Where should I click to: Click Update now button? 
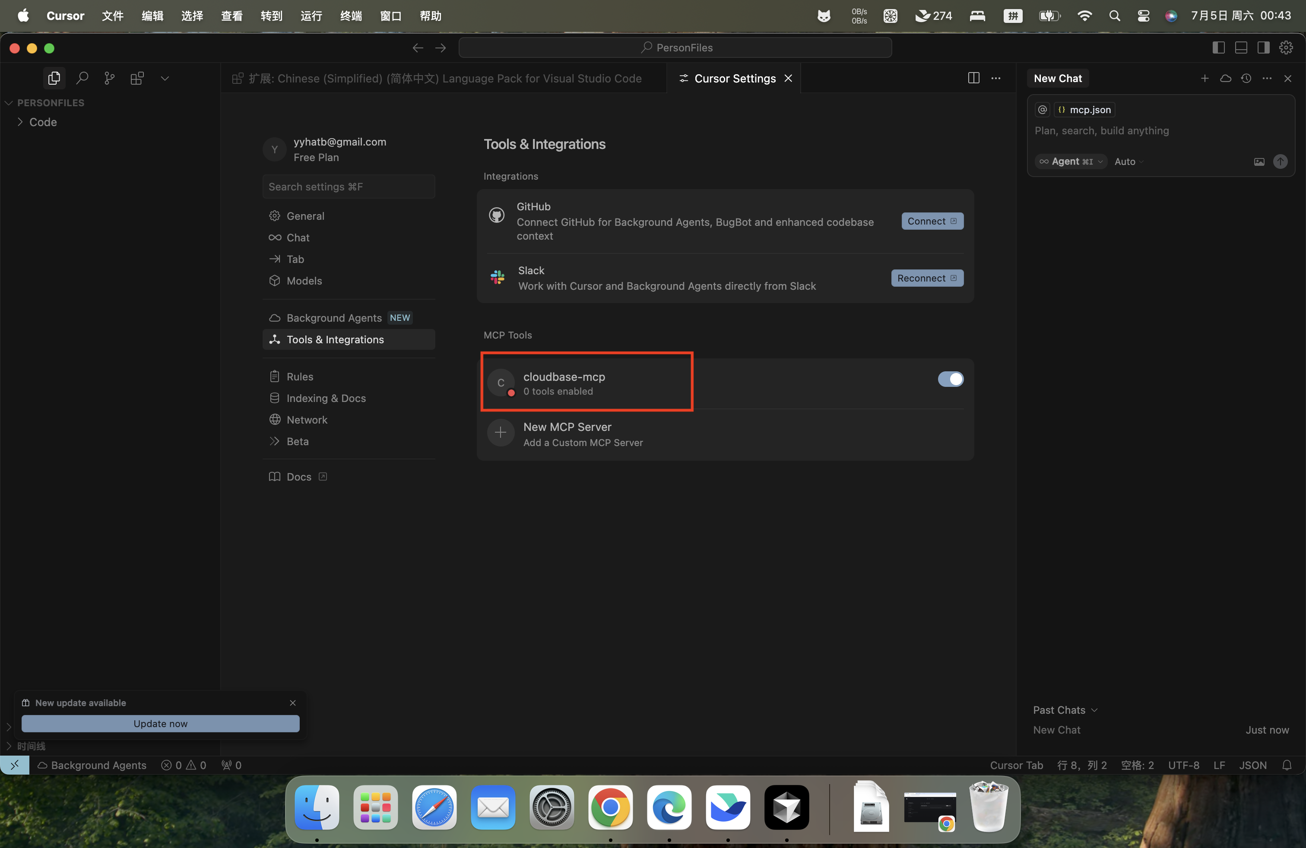[x=160, y=724]
